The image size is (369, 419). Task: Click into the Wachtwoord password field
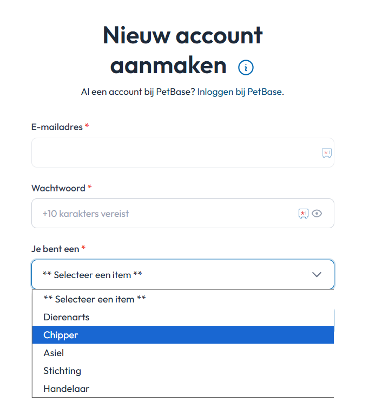pyautogui.click(x=162, y=214)
